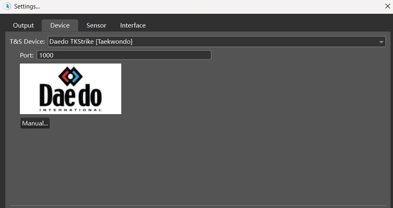The image size is (393, 208).
Task: Focus the Port input field
Action: [124, 55]
